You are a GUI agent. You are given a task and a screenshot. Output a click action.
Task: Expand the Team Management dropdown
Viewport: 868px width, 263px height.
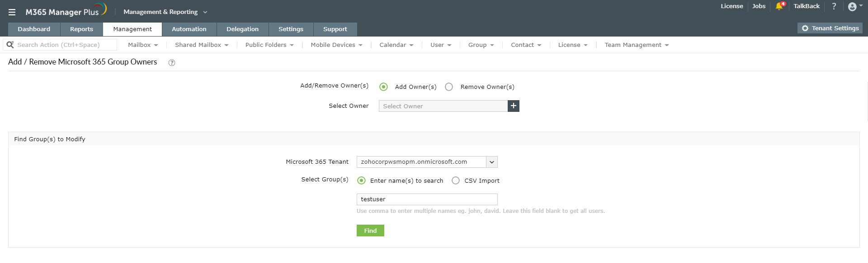(x=637, y=45)
